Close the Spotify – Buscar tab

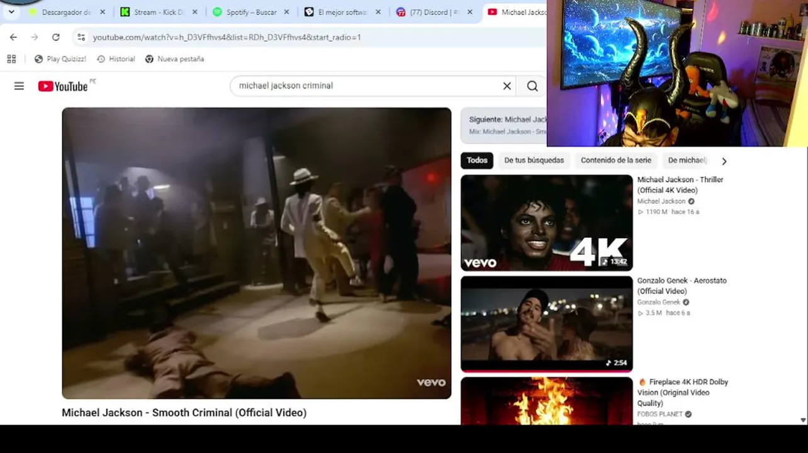point(286,12)
